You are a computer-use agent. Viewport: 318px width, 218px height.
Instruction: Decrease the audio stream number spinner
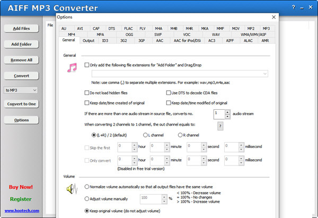227,117
